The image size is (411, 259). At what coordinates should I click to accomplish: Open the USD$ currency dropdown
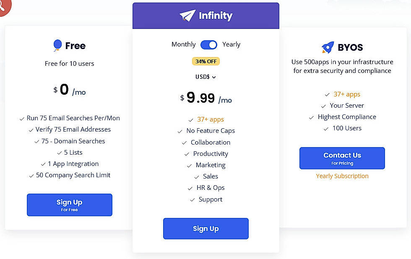pyautogui.click(x=205, y=77)
